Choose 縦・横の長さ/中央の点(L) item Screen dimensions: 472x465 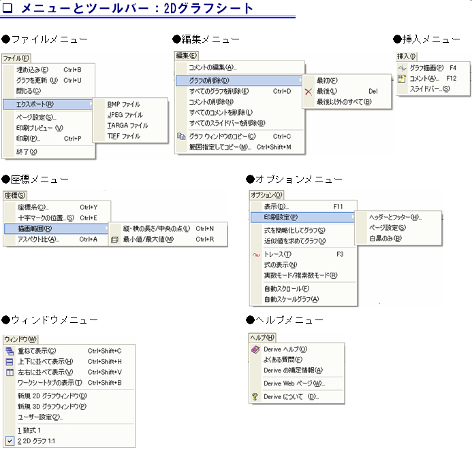pos(168,229)
